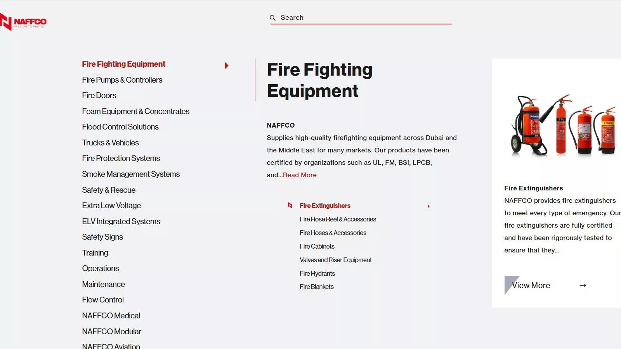621x349 pixels.
Task: Focus the Search input field
Action: click(x=366, y=18)
